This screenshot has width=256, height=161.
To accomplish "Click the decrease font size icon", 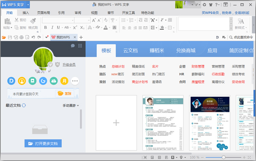I will coord(99,20).
